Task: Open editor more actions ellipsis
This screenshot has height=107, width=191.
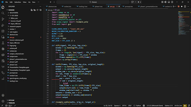Action: tap(188, 6)
